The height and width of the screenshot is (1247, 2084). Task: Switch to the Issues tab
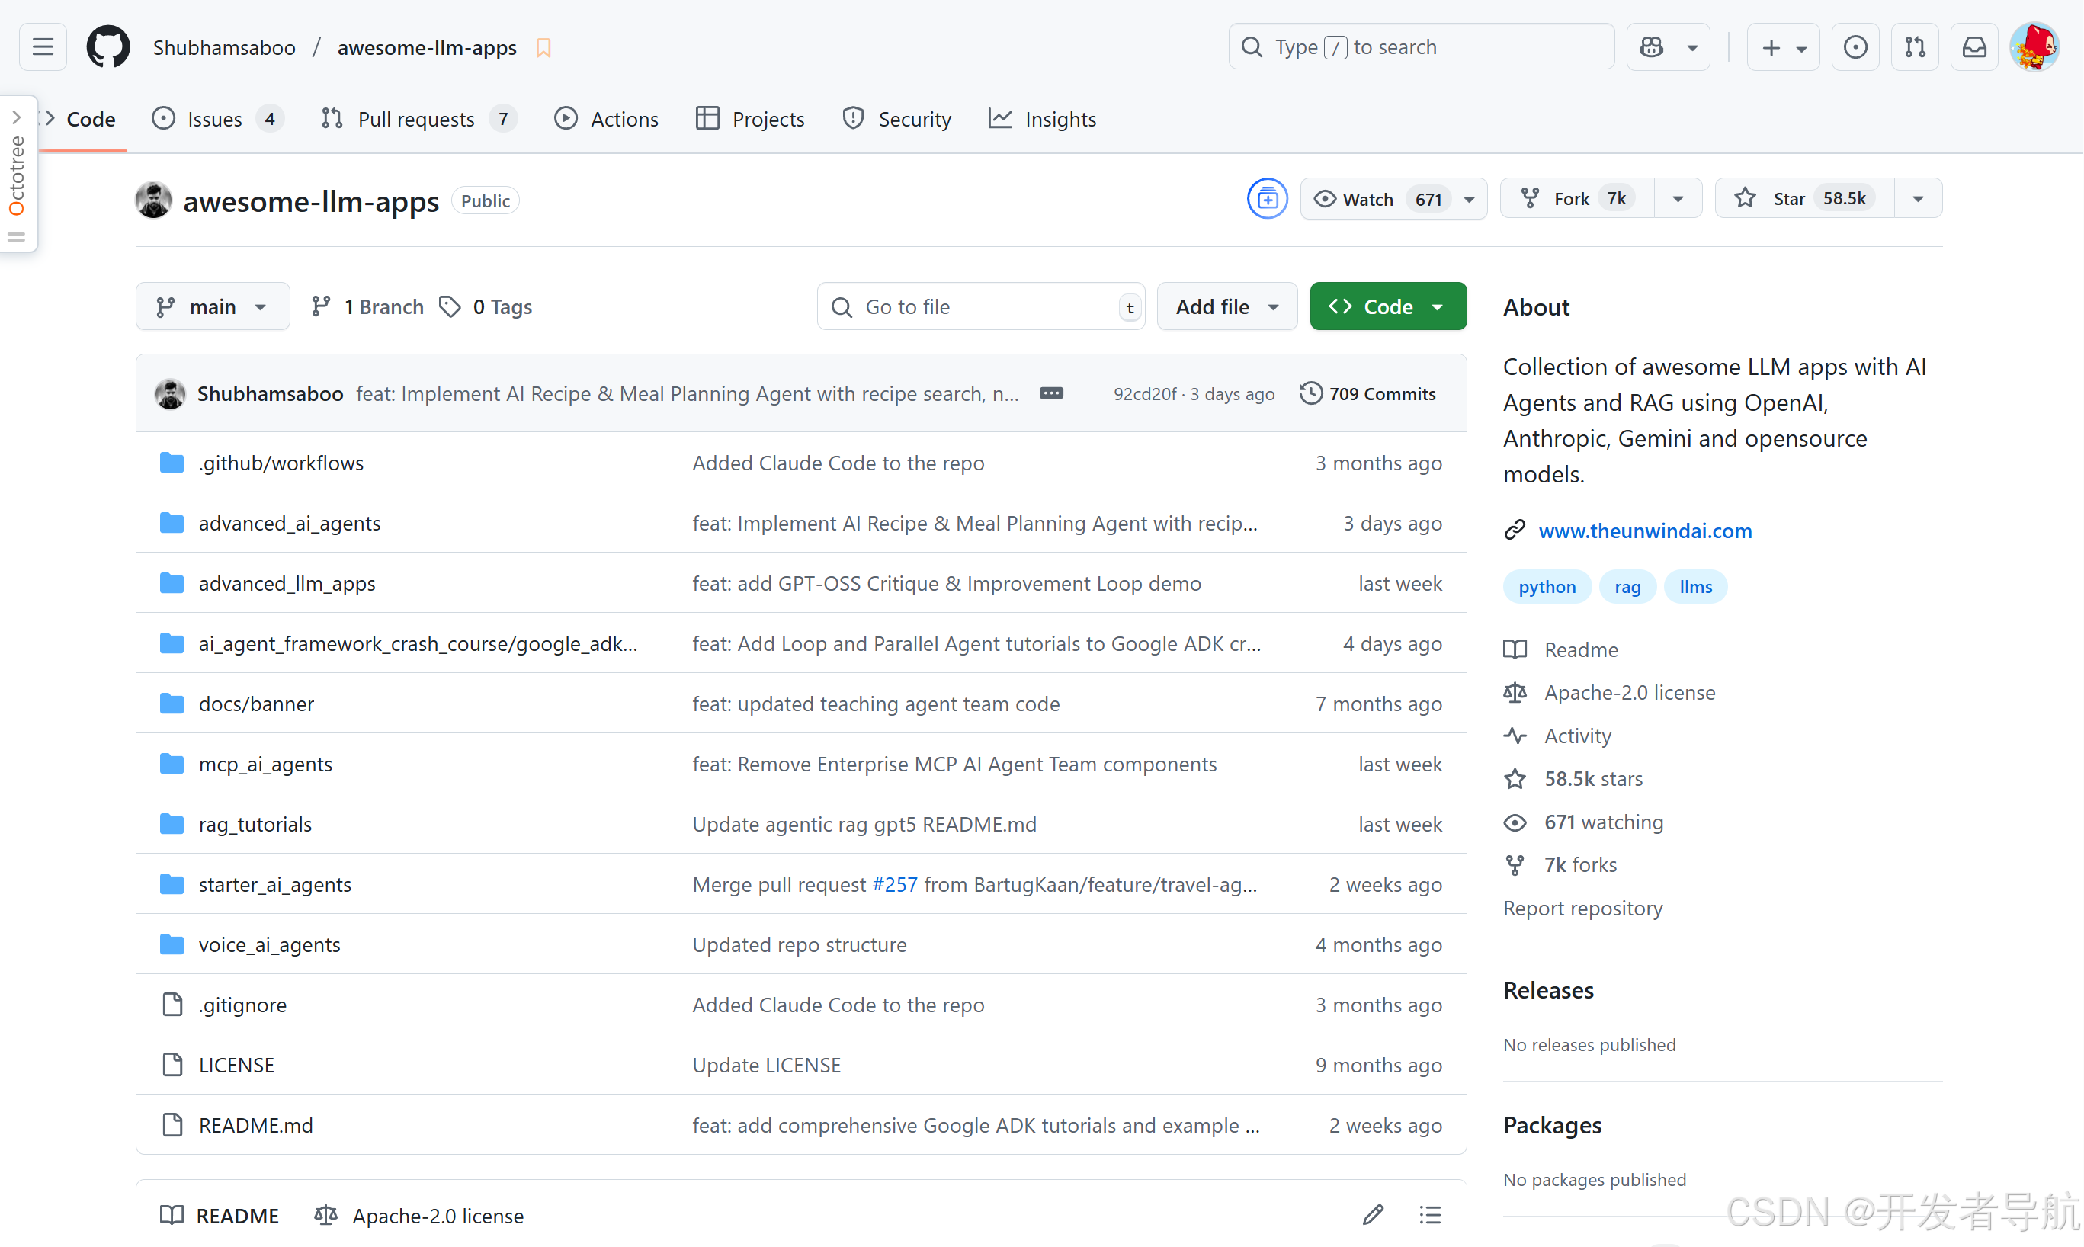(x=216, y=120)
